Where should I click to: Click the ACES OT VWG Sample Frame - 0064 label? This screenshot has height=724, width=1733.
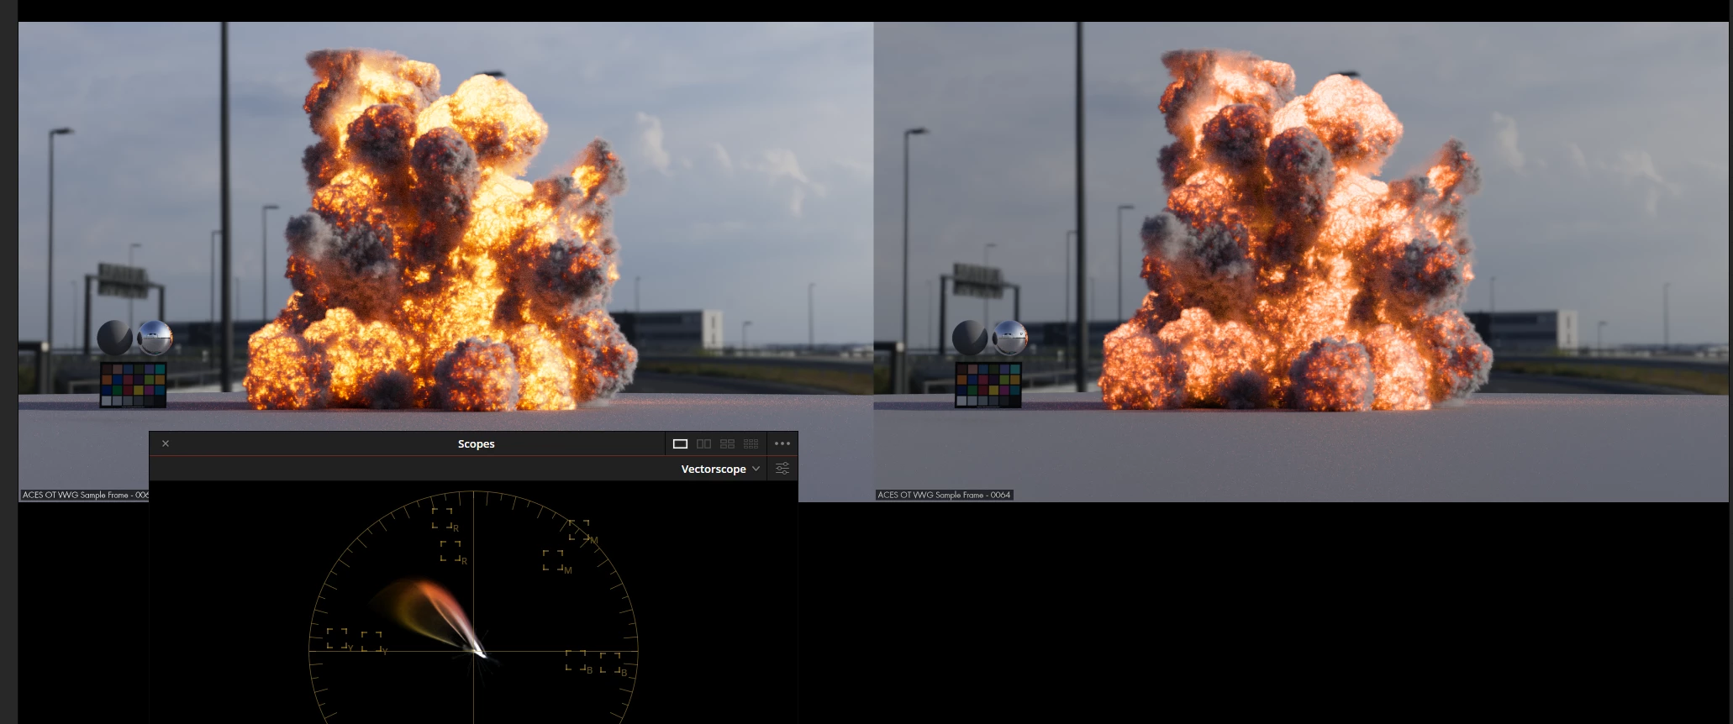[x=944, y=495]
